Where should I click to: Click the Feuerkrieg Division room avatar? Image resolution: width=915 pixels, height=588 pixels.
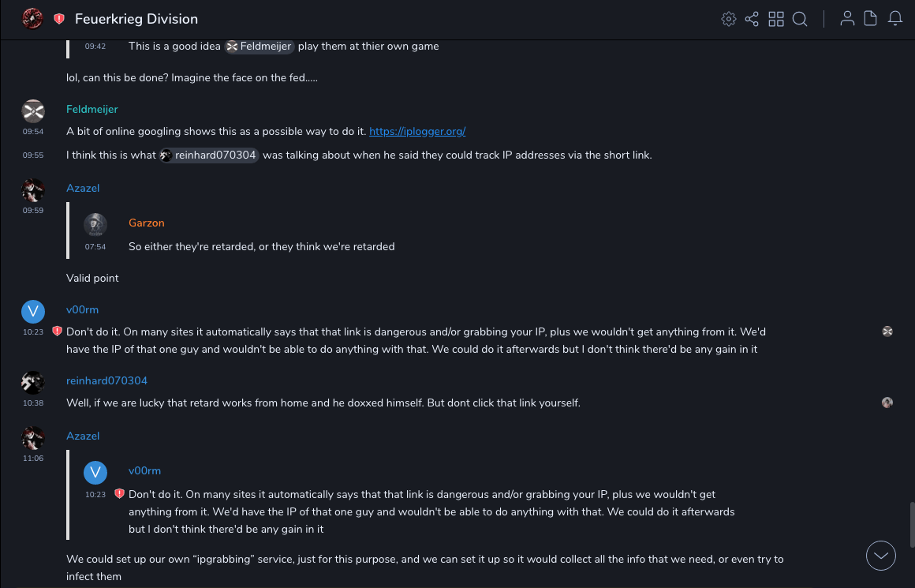pos(32,19)
